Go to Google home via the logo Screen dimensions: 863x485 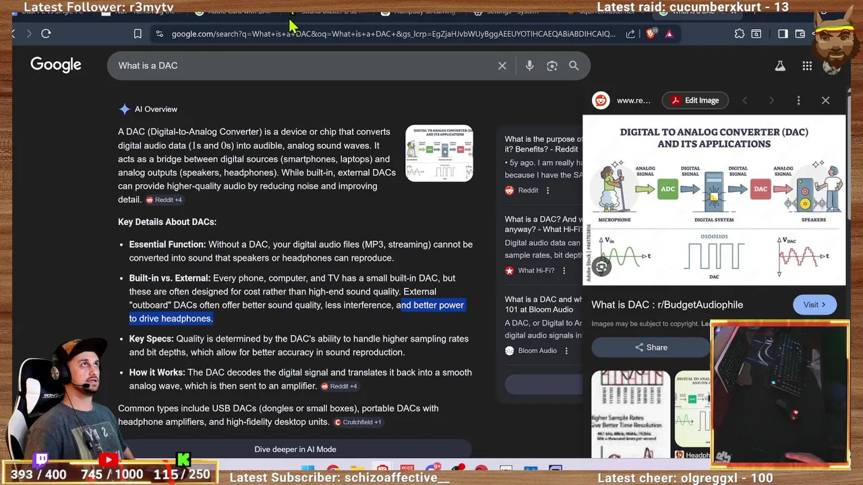[x=56, y=65]
